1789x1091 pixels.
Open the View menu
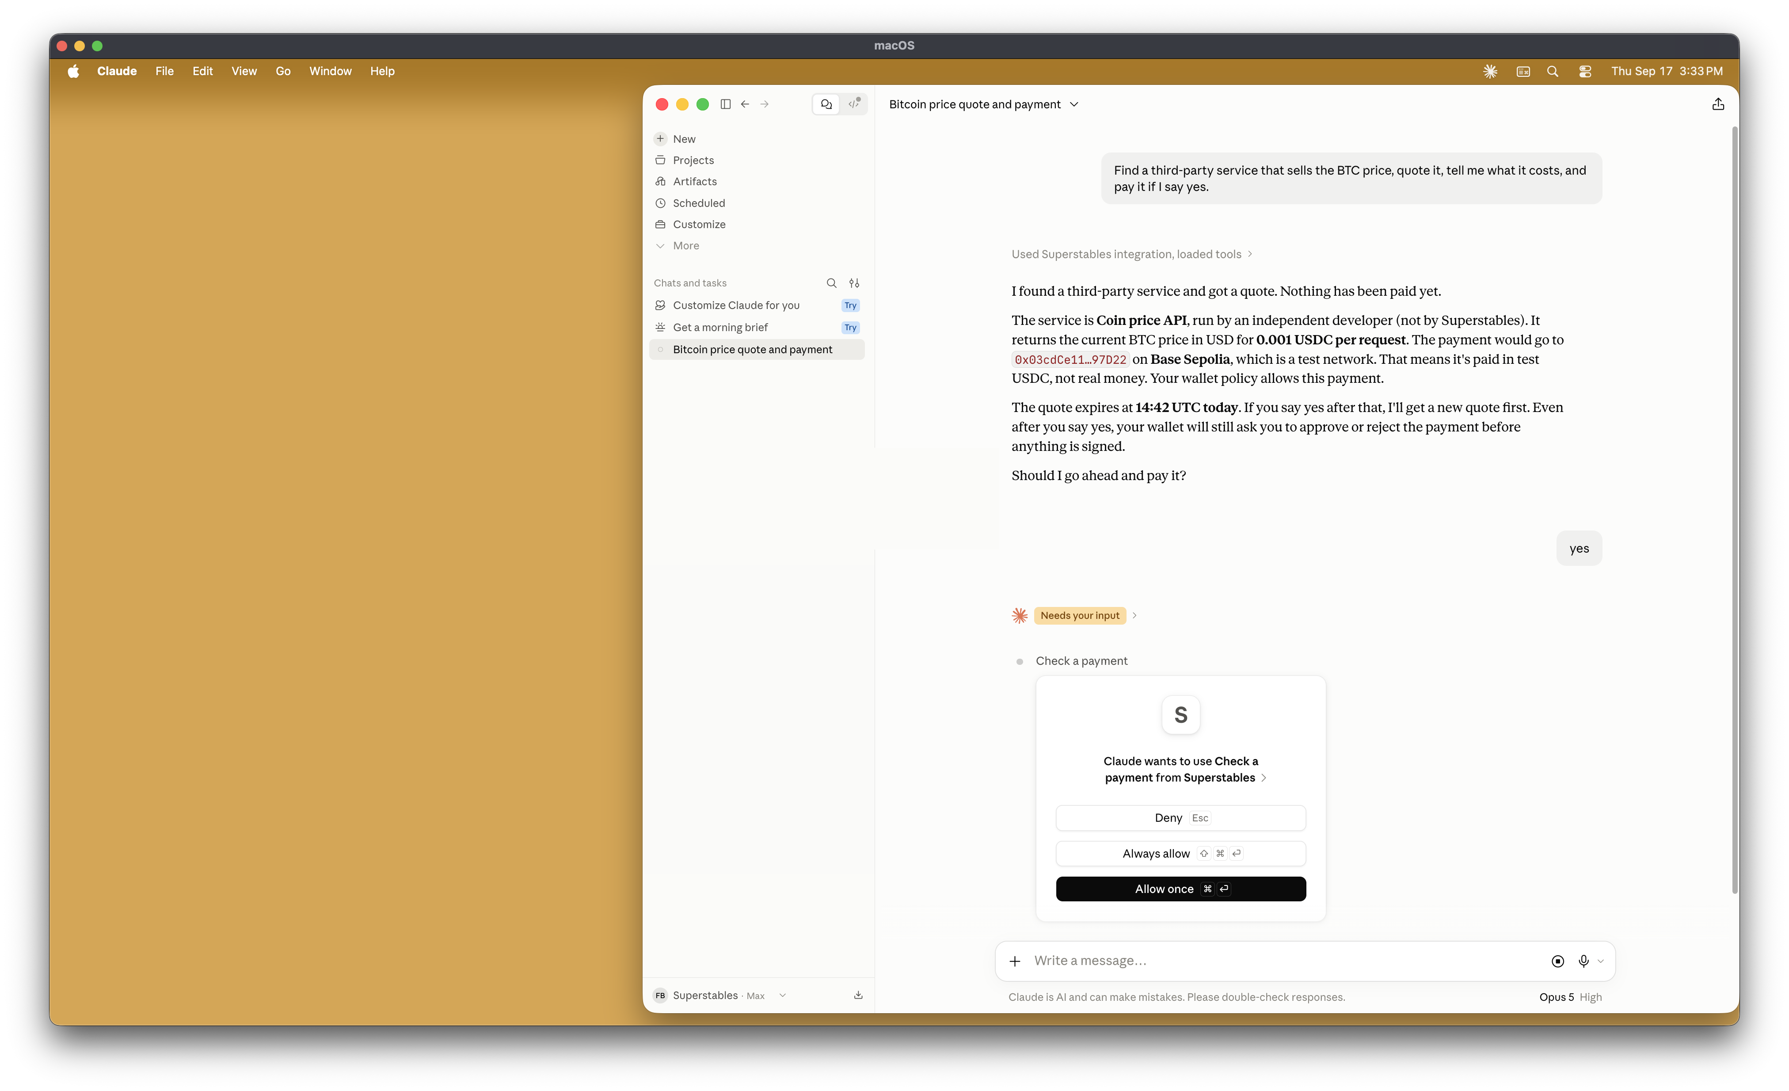tap(244, 70)
